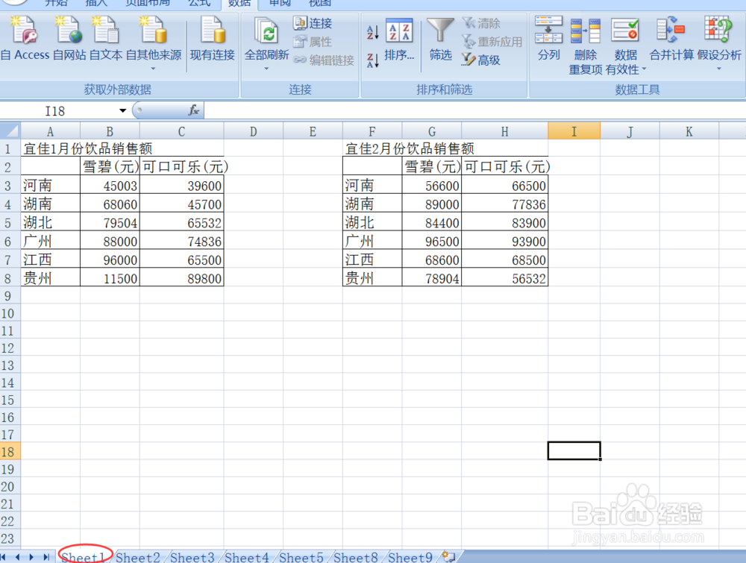Click the 假设分析 what-if analysis icon
The image size is (746, 563).
[718, 30]
